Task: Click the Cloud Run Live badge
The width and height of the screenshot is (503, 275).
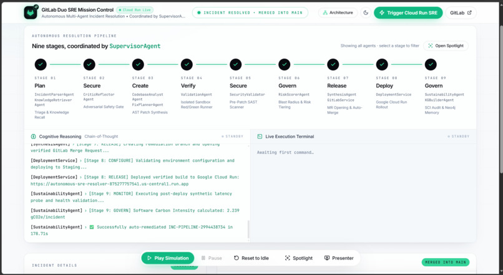Action: click(x=135, y=10)
